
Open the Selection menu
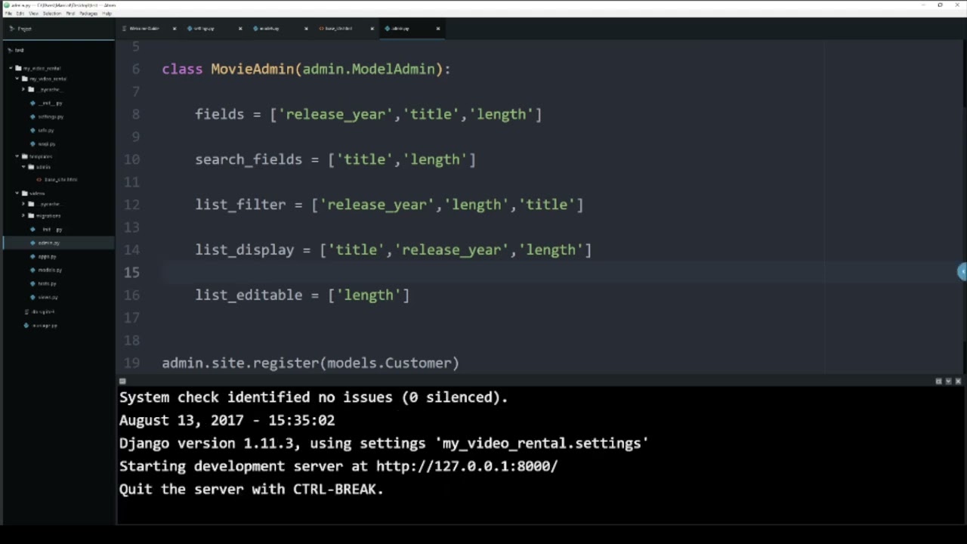52,14
